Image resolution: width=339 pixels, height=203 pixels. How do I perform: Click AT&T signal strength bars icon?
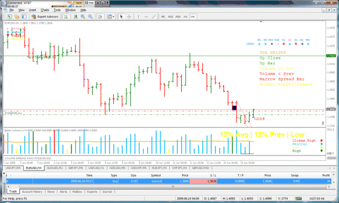tap(69, 6)
